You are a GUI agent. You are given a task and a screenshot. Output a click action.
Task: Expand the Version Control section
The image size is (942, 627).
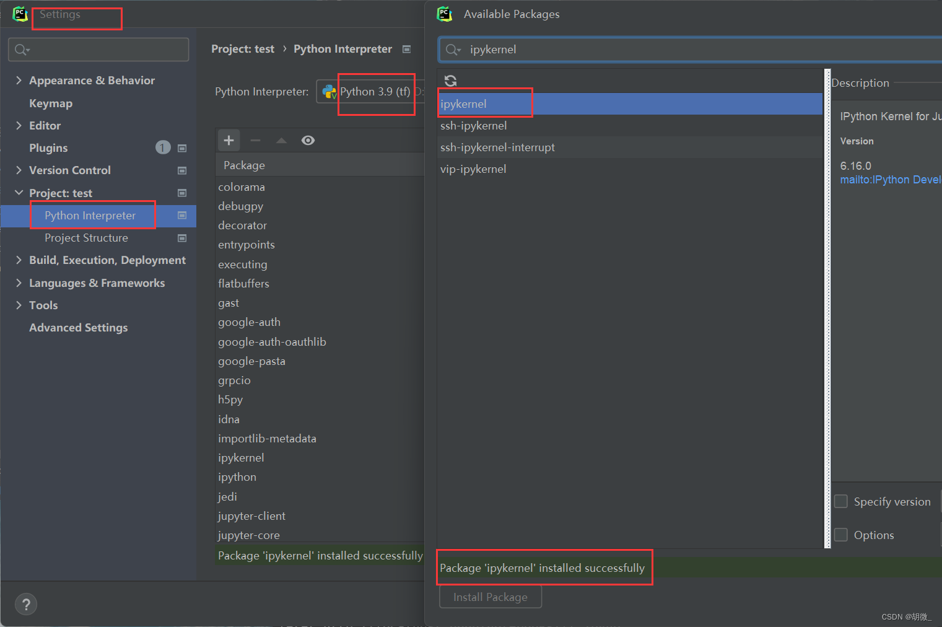point(19,170)
